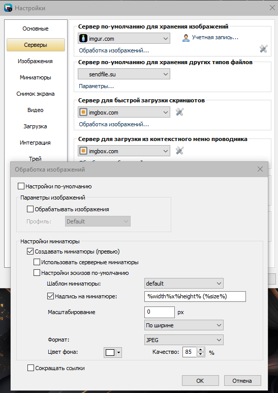Click Отмена in Обработка изображений dialog

coord(242,380)
